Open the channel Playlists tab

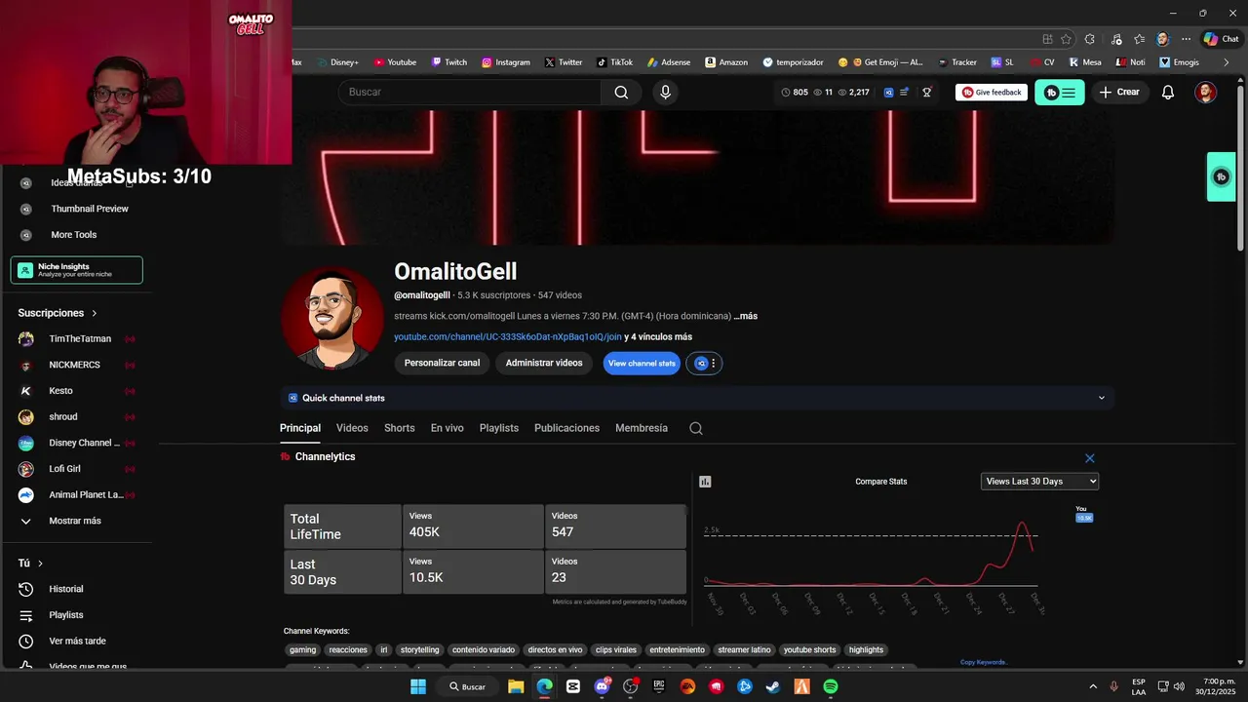pos(499,428)
